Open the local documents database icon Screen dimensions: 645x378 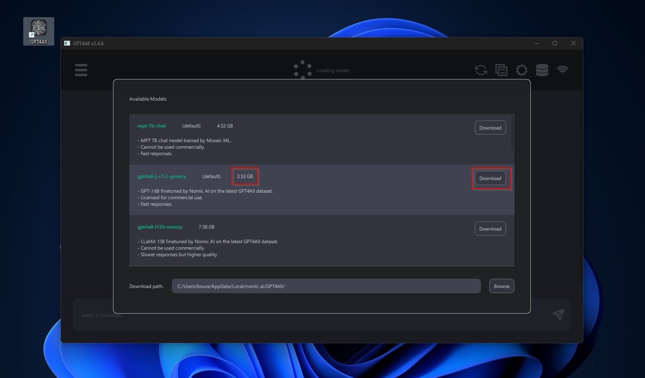[x=542, y=70]
